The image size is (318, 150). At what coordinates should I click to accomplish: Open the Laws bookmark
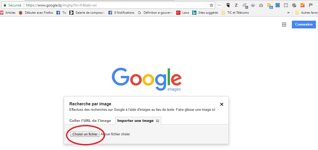point(183,12)
